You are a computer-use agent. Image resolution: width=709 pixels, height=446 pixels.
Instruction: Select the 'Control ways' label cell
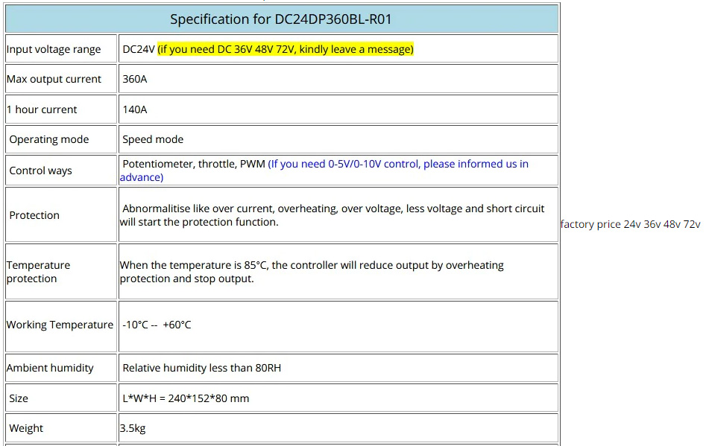tap(61, 171)
